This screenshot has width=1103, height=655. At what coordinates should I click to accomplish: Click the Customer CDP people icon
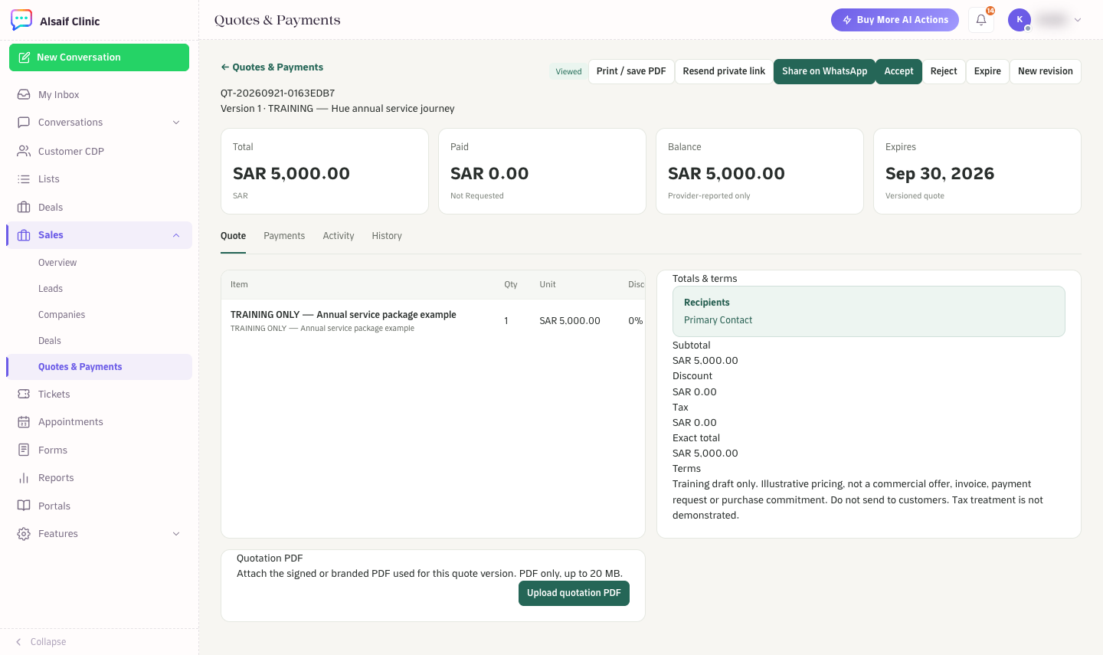pos(24,151)
